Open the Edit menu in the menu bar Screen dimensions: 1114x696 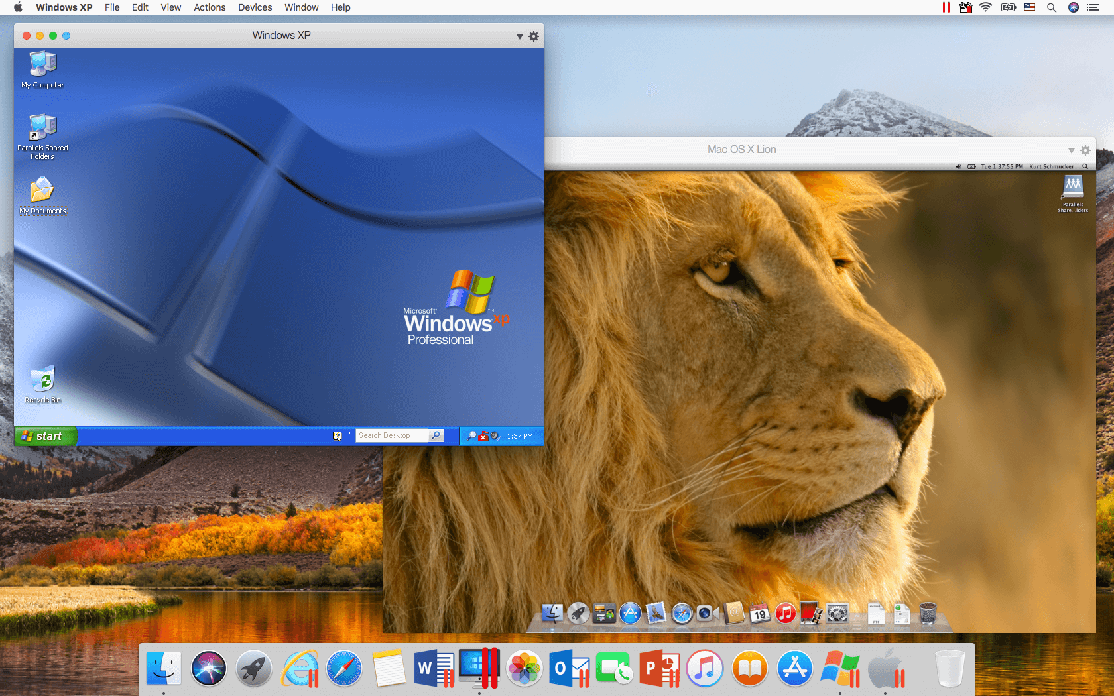[x=140, y=7]
